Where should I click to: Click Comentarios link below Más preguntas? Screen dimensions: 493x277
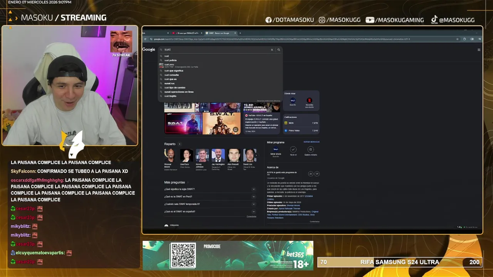(252, 217)
